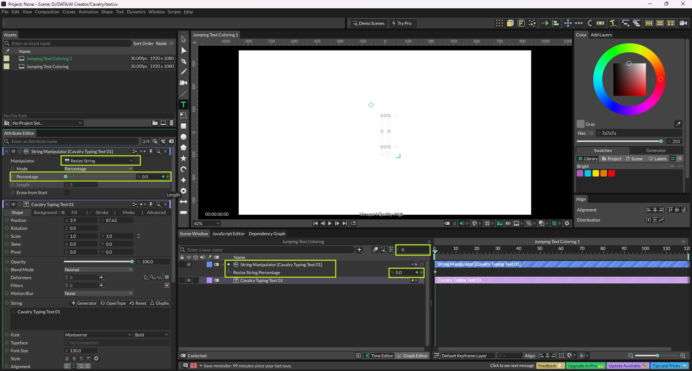Open the Montserrat font dropdown
Image resolution: width=692 pixels, height=371 pixels.
[98, 335]
